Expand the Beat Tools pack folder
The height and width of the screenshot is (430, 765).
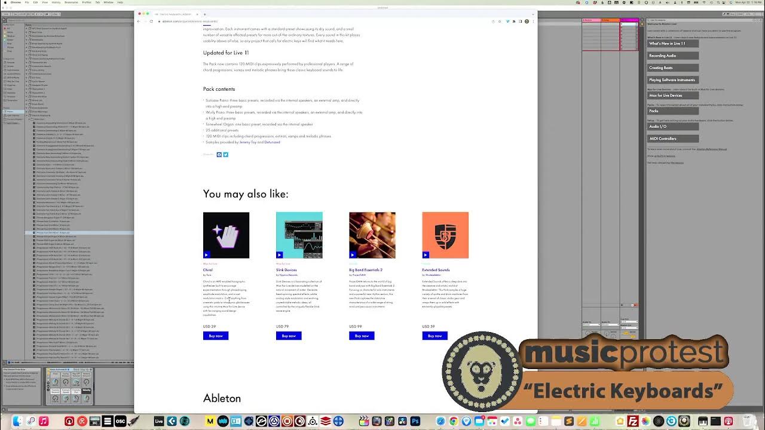[x=26, y=32]
